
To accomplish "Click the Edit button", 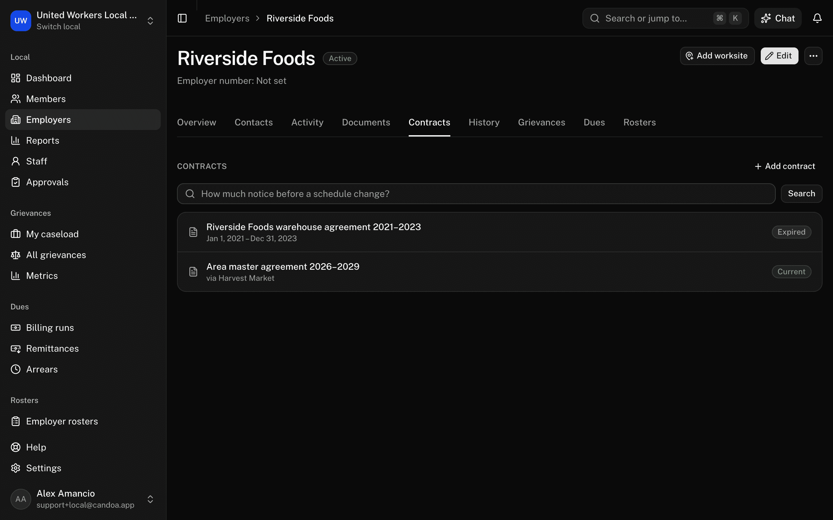I will click(x=779, y=56).
